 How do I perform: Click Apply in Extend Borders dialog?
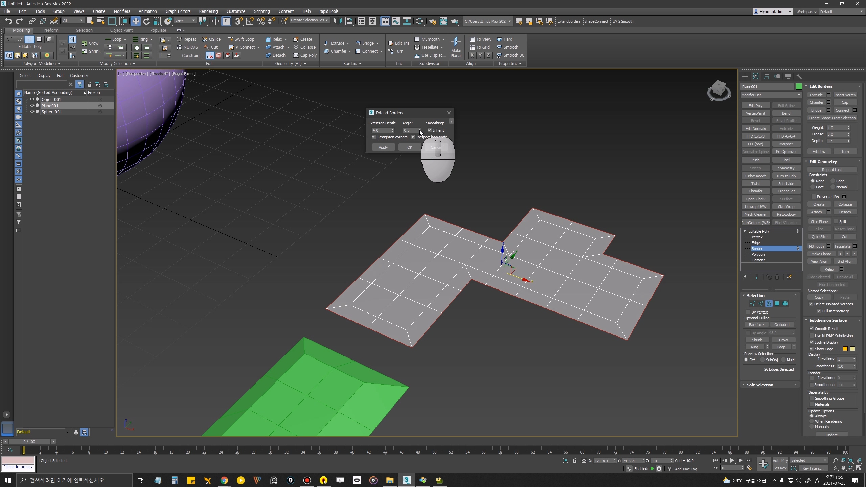pos(383,147)
